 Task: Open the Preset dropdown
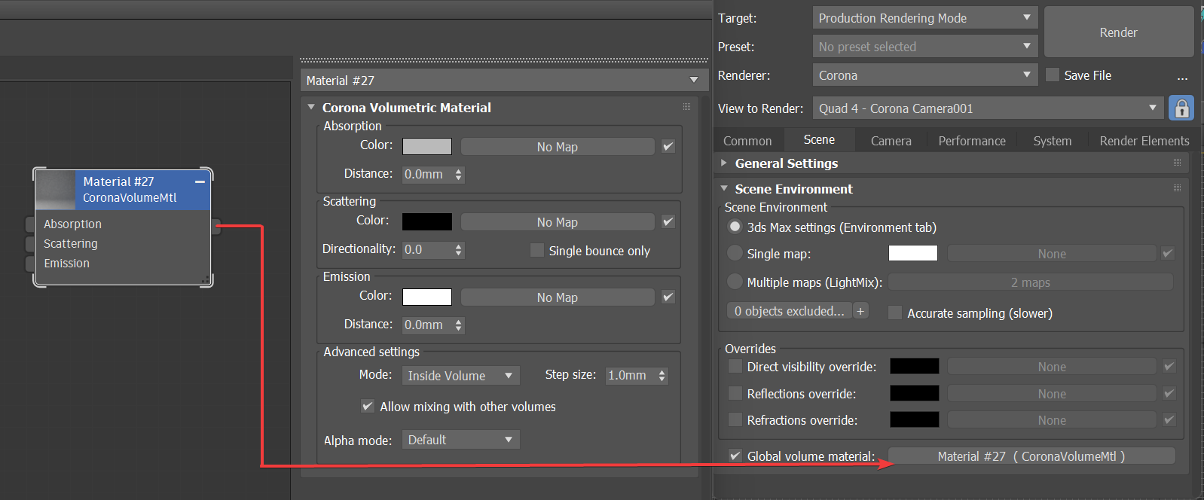pos(925,46)
